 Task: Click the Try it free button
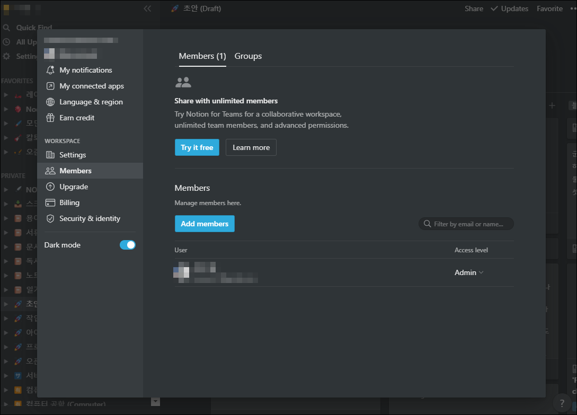[x=197, y=147]
